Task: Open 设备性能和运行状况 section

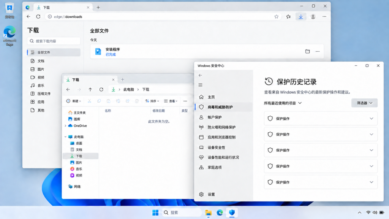Action: [224, 157]
